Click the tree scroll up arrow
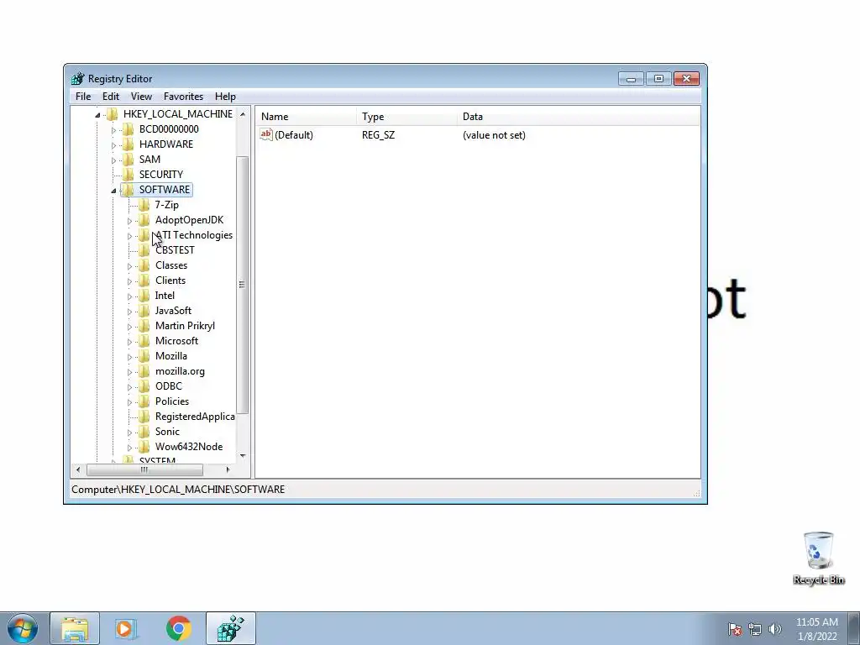This screenshot has width=860, height=645. coord(243,113)
